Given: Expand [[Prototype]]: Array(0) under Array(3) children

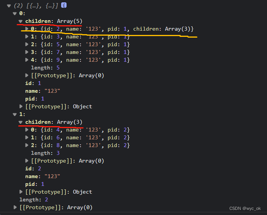Looking at the screenshot, I should point(27,161).
